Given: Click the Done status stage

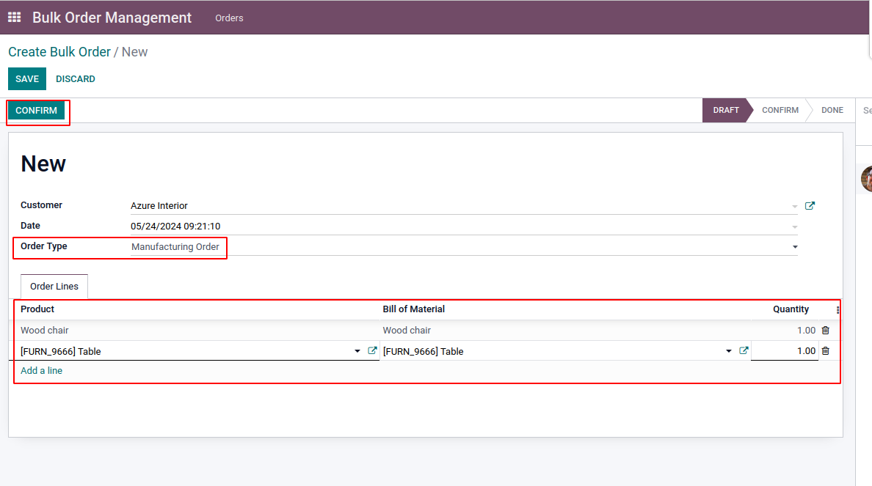Looking at the screenshot, I should coord(832,110).
